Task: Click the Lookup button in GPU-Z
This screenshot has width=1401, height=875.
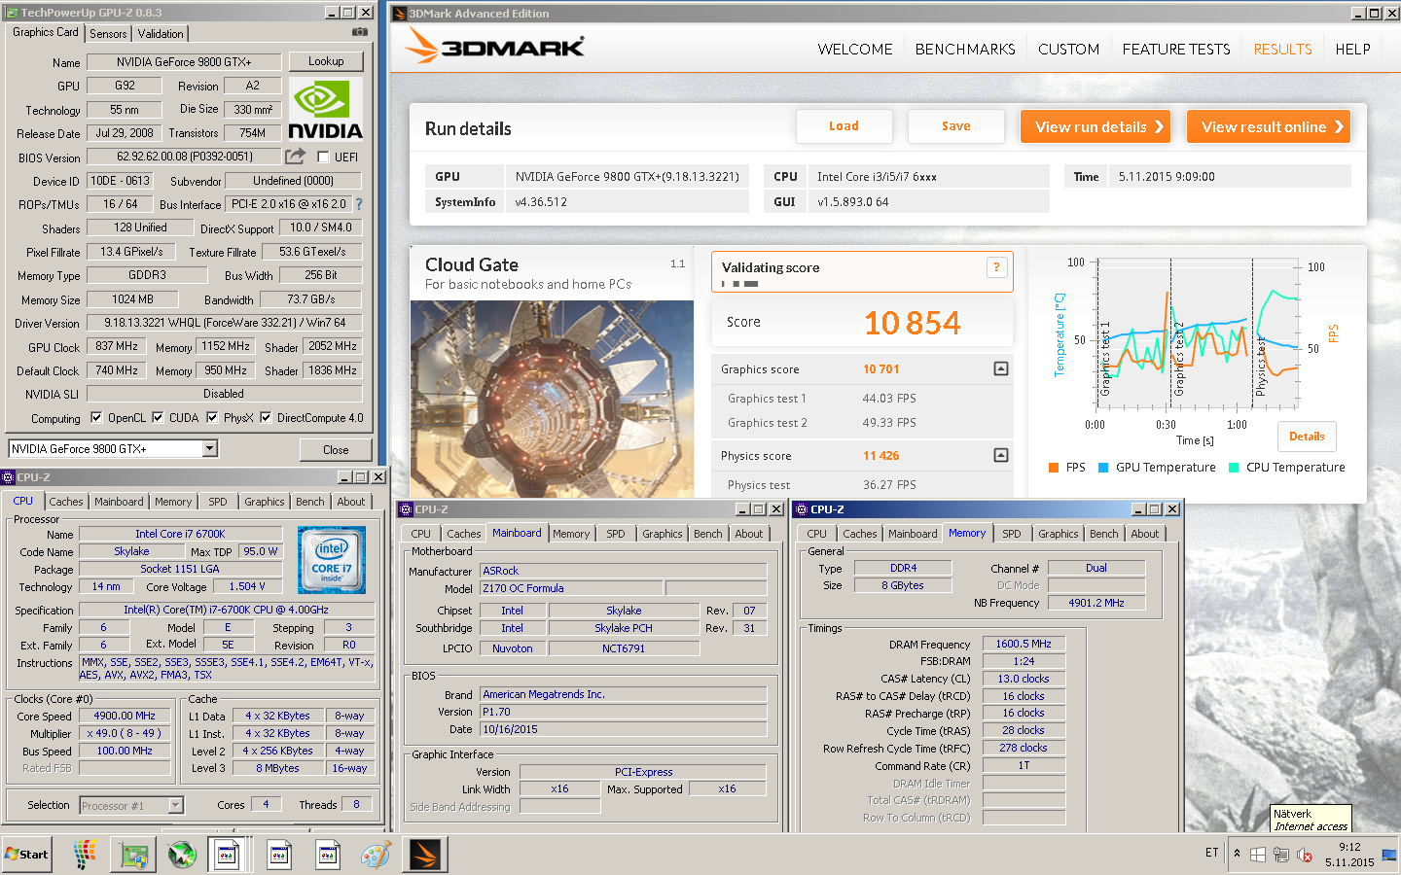Action: point(326,61)
